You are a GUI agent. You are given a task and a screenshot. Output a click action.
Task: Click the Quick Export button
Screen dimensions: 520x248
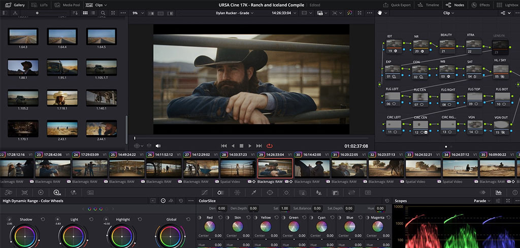397,5
